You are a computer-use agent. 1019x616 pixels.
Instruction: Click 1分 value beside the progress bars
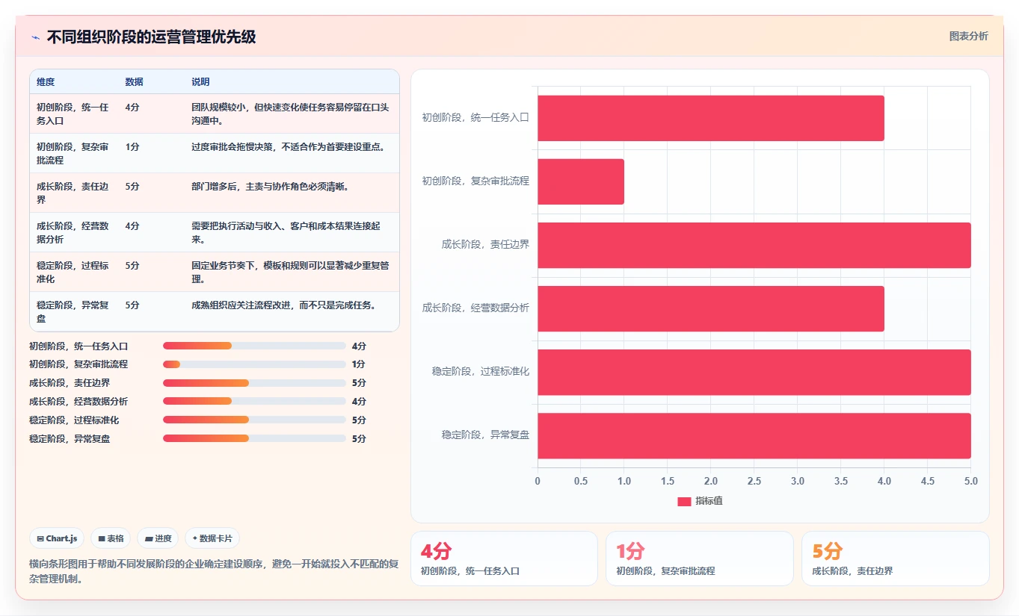coord(359,364)
